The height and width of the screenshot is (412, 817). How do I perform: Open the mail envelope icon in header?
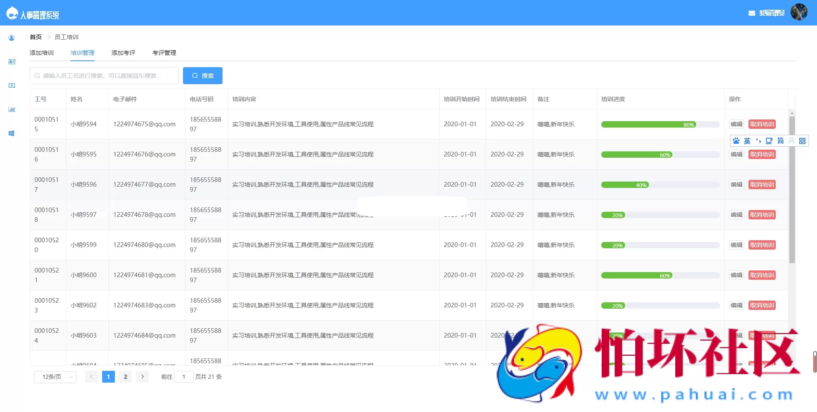coord(751,13)
